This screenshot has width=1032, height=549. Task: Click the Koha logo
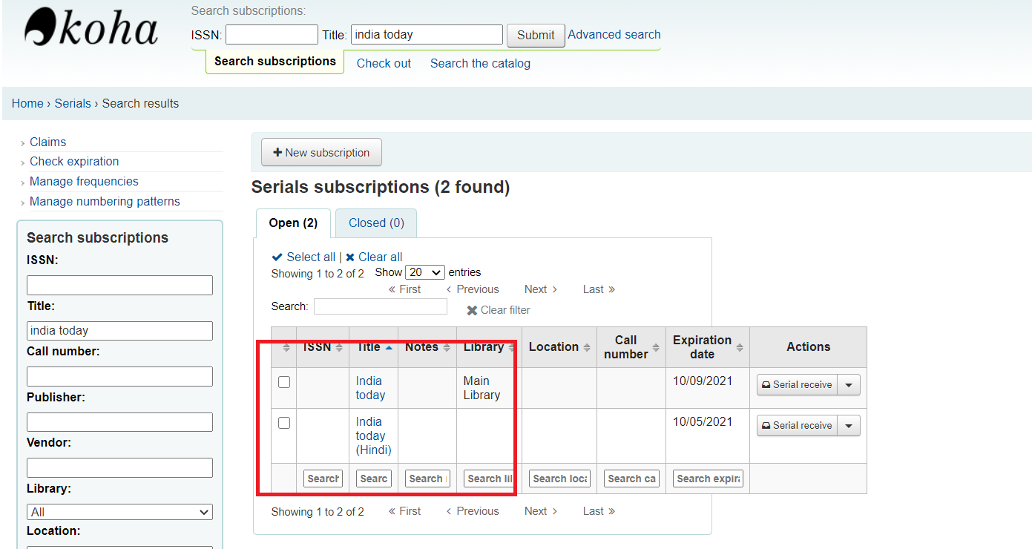(x=91, y=30)
